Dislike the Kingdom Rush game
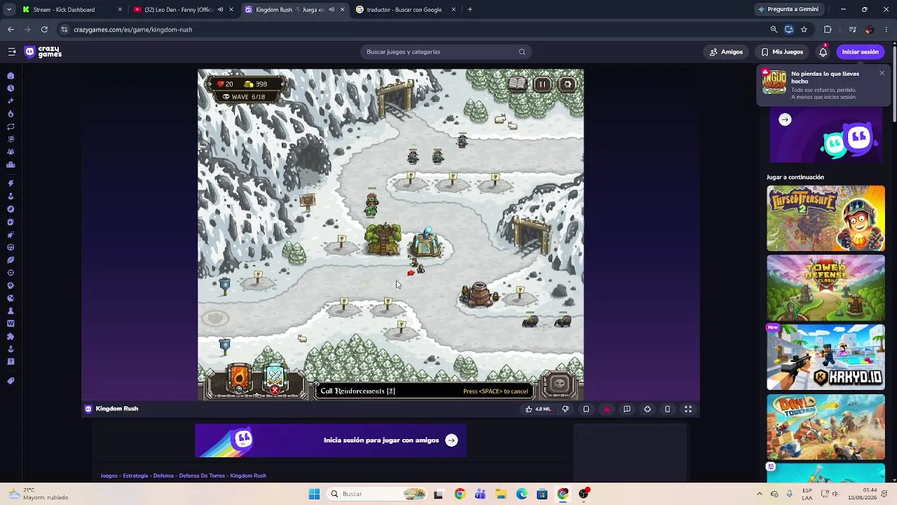This screenshot has height=505, width=897. tap(566, 409)
